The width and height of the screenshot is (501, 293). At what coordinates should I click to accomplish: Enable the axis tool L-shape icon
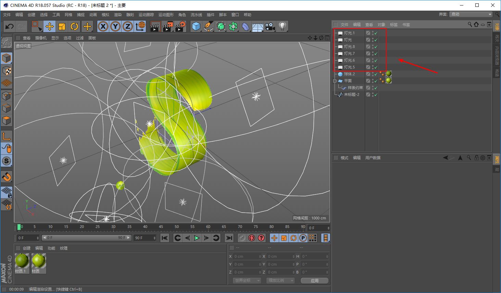[x=7, y=136]
